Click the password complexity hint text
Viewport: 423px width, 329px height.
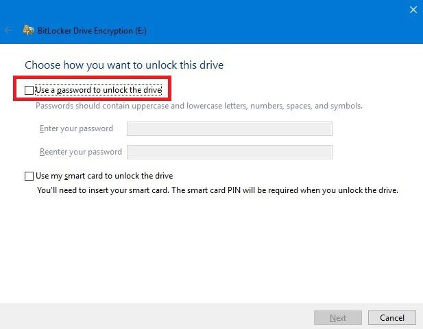click(x=199, y=106)
